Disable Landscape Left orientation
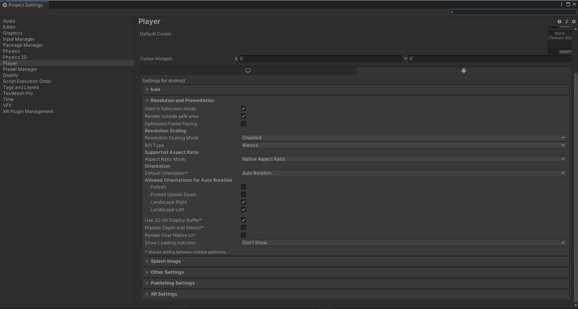The width and height of the screenshot is (578, 309). click(x=243, y=210)
